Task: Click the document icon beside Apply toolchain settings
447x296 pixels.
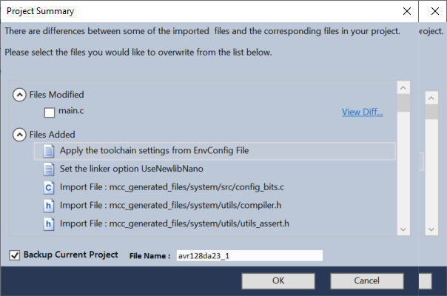Action: click(50, 151)
